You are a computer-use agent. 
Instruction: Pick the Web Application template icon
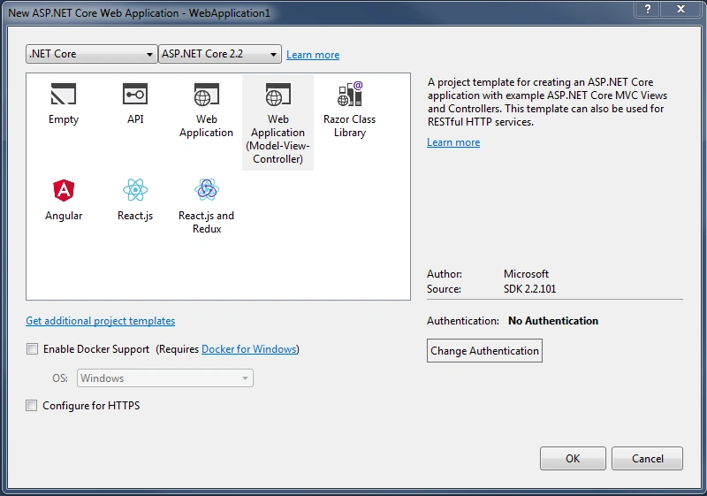pos(207,94)
